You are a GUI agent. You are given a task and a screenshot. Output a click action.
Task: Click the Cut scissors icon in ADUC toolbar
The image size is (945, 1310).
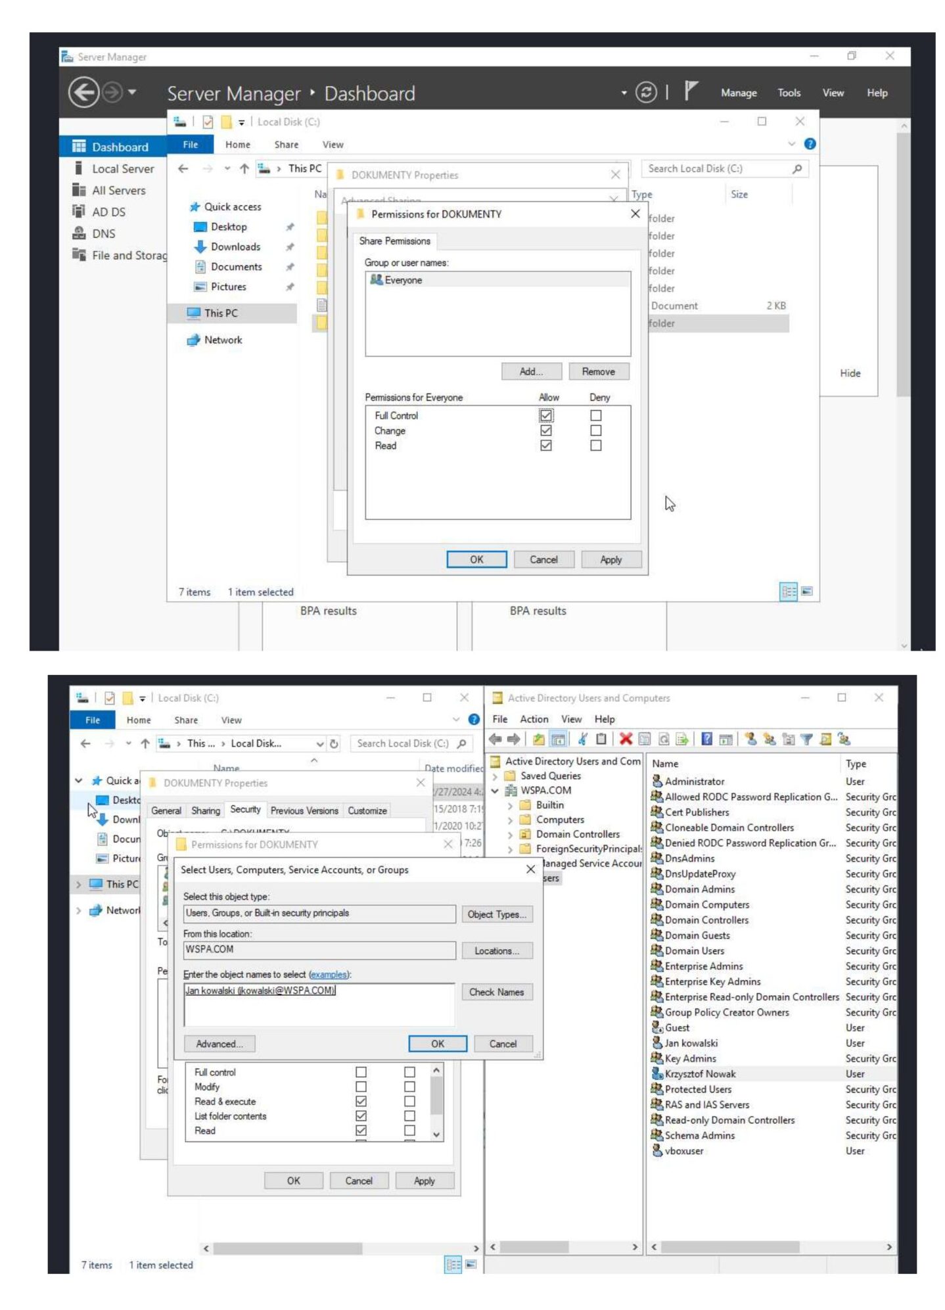pos(582,739)
